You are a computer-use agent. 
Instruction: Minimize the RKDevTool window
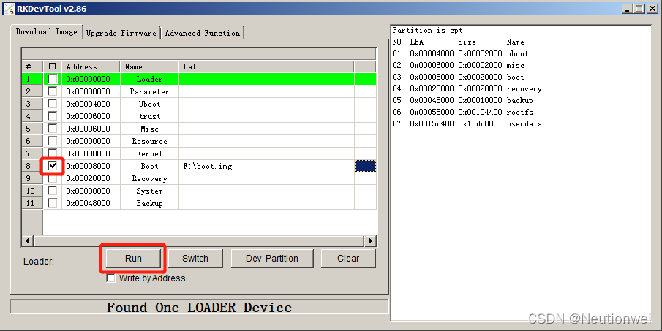pos(628,8)
